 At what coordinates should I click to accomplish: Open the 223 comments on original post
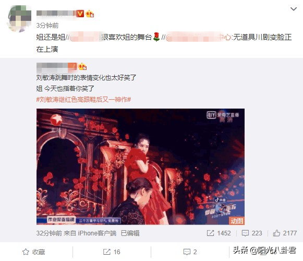pos(252,233)
